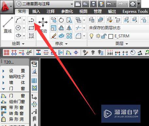Click the 字 text tool icon
The height and width of the screenshot is (126, 149).
click(x=93, y=52)
